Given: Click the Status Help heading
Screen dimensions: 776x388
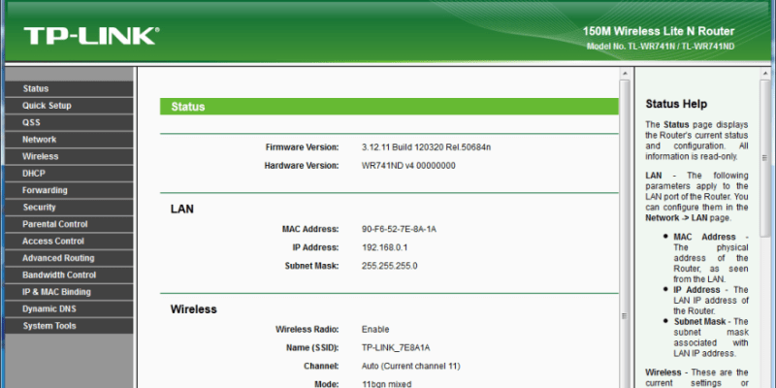Looking at the screenshot, I should coord(676,104).
